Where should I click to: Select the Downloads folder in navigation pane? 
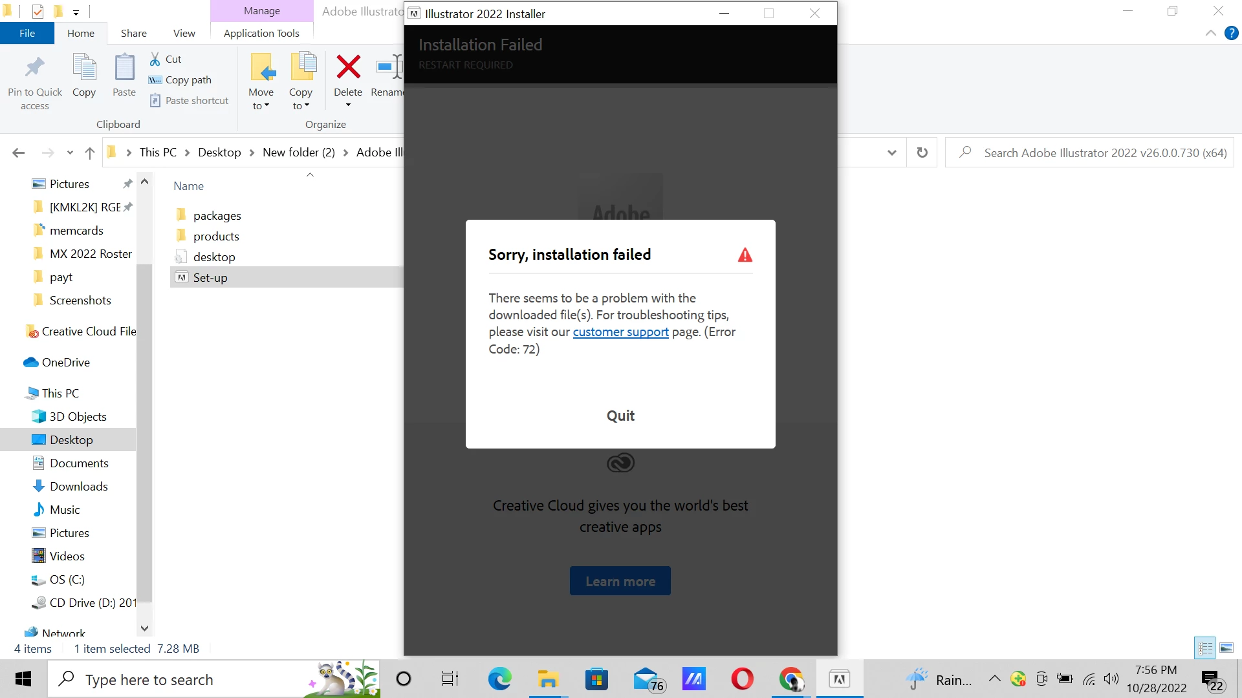tap(78, 486)
